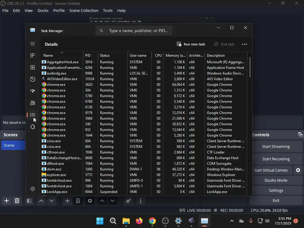This screenshot has width=304, height=228.
Task: Open OBS Help menu
Action: pyautogui.click(x=121, y=10)
